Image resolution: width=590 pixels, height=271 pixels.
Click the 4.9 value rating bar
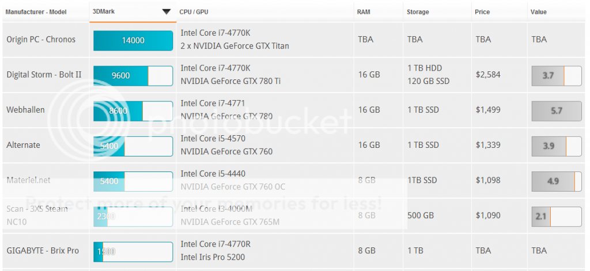tap(557, 181)
